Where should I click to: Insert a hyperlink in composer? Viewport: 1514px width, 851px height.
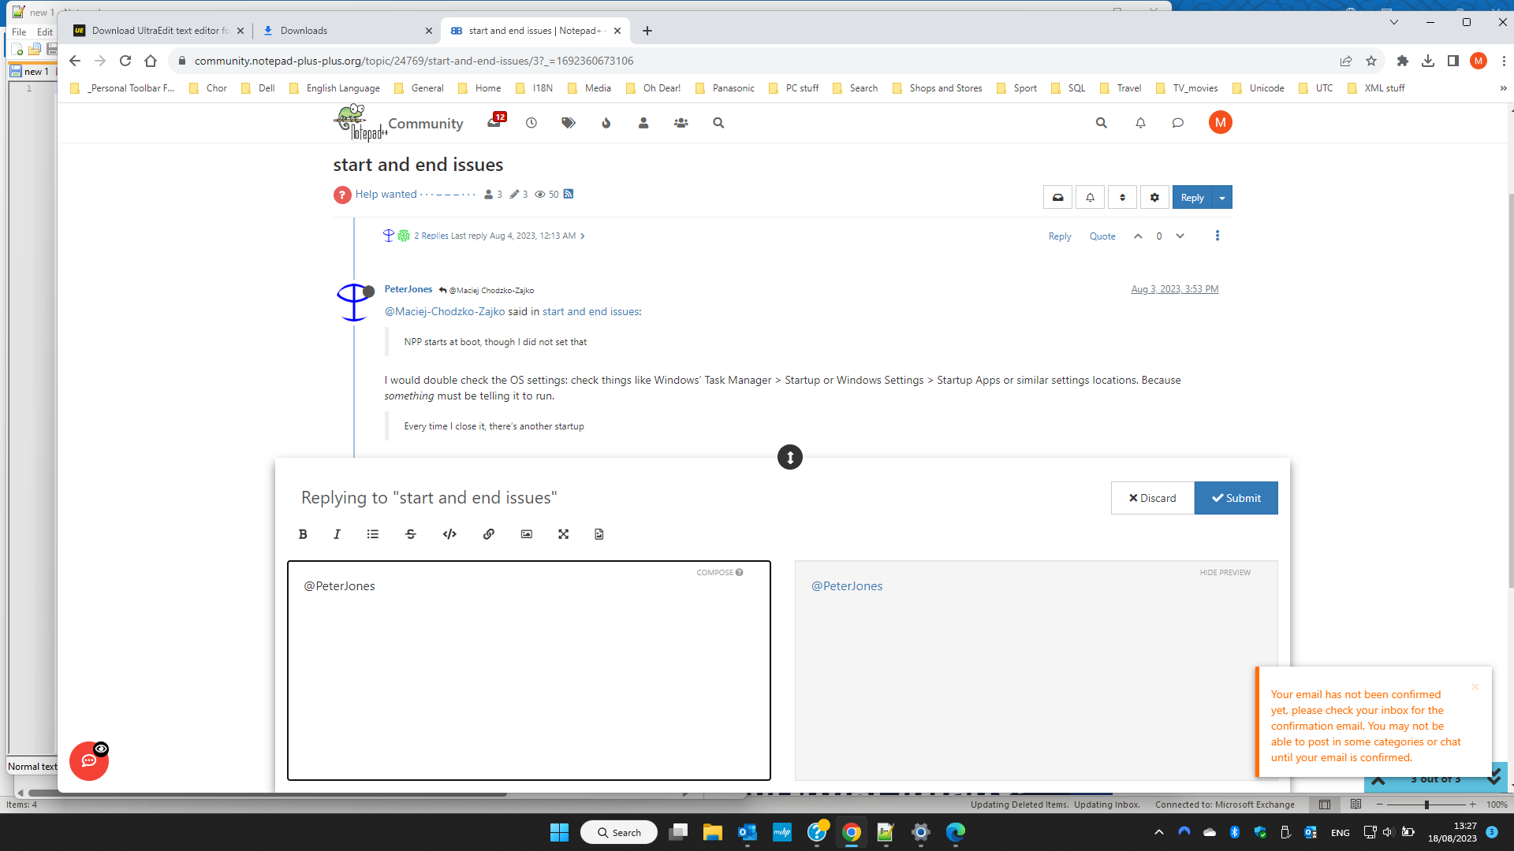click(x=489, y=534)
